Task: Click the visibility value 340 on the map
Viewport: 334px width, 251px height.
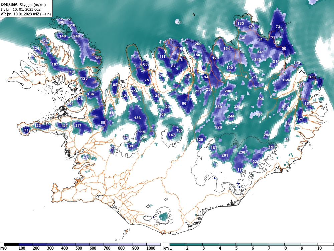Action: tap(258, 60)
